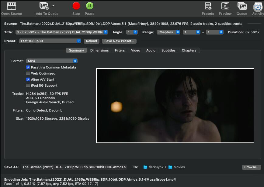Click Foreign Audio Search, Burned text

point(50,102)
